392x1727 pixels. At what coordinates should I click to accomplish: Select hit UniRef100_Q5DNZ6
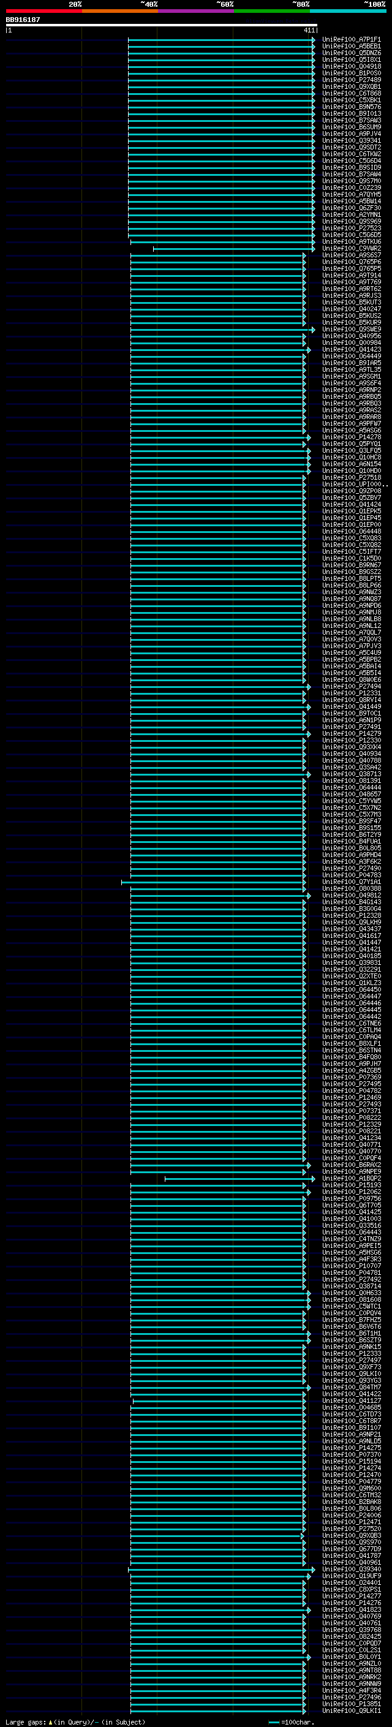[352, 53]
